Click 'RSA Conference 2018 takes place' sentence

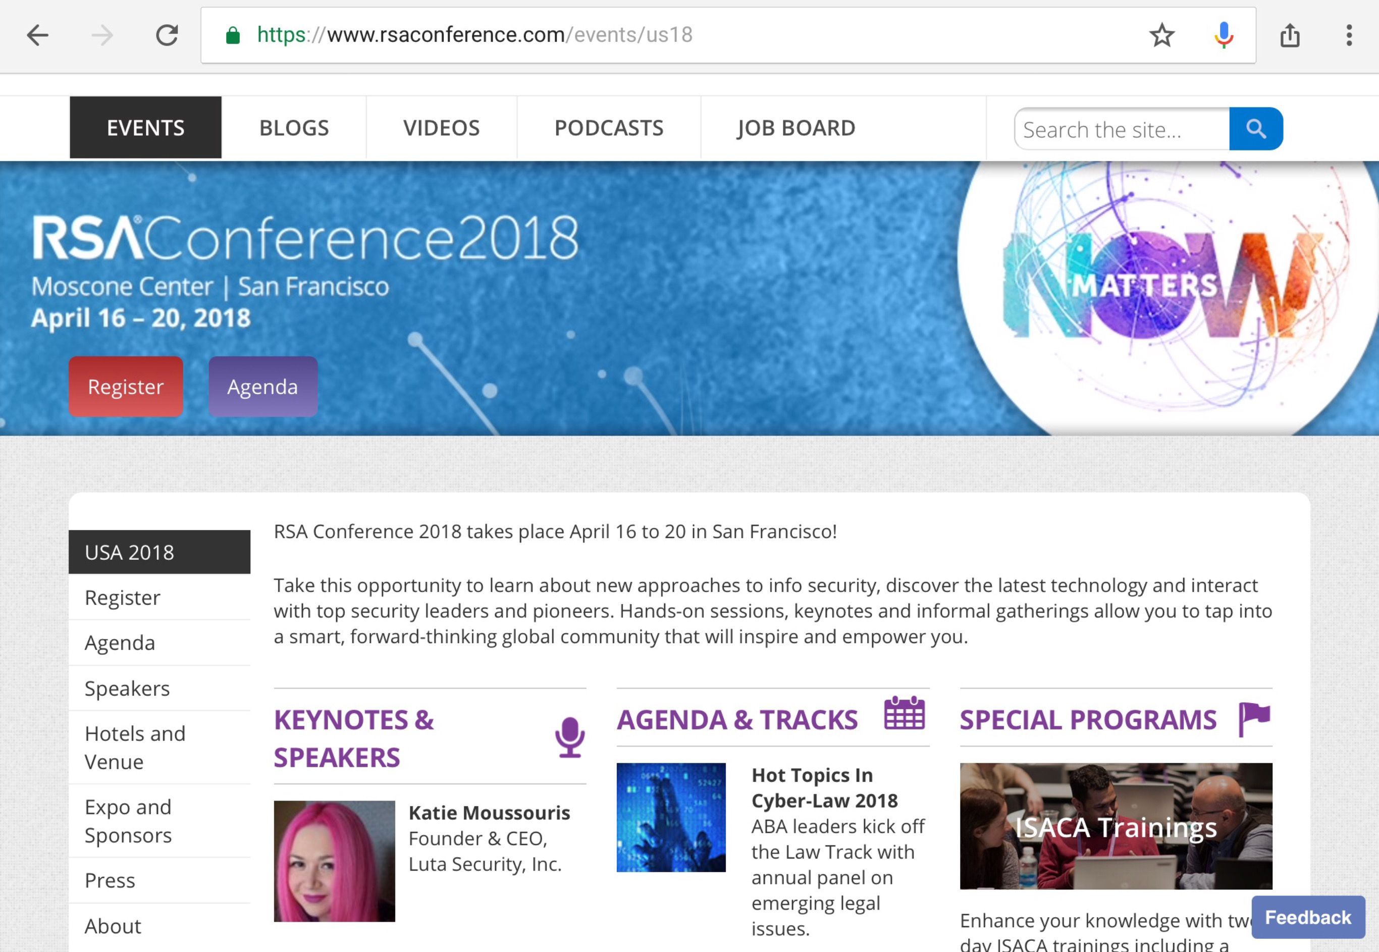(555, 531)
